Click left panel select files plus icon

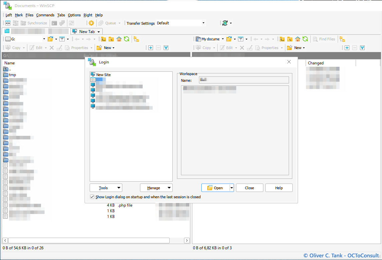151,48
